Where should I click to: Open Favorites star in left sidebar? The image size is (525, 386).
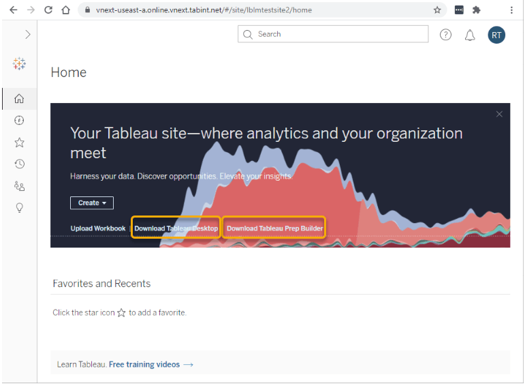(x=19, y=143)
